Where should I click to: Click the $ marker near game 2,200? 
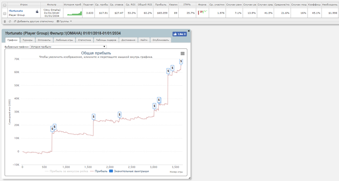coord(120,115)
